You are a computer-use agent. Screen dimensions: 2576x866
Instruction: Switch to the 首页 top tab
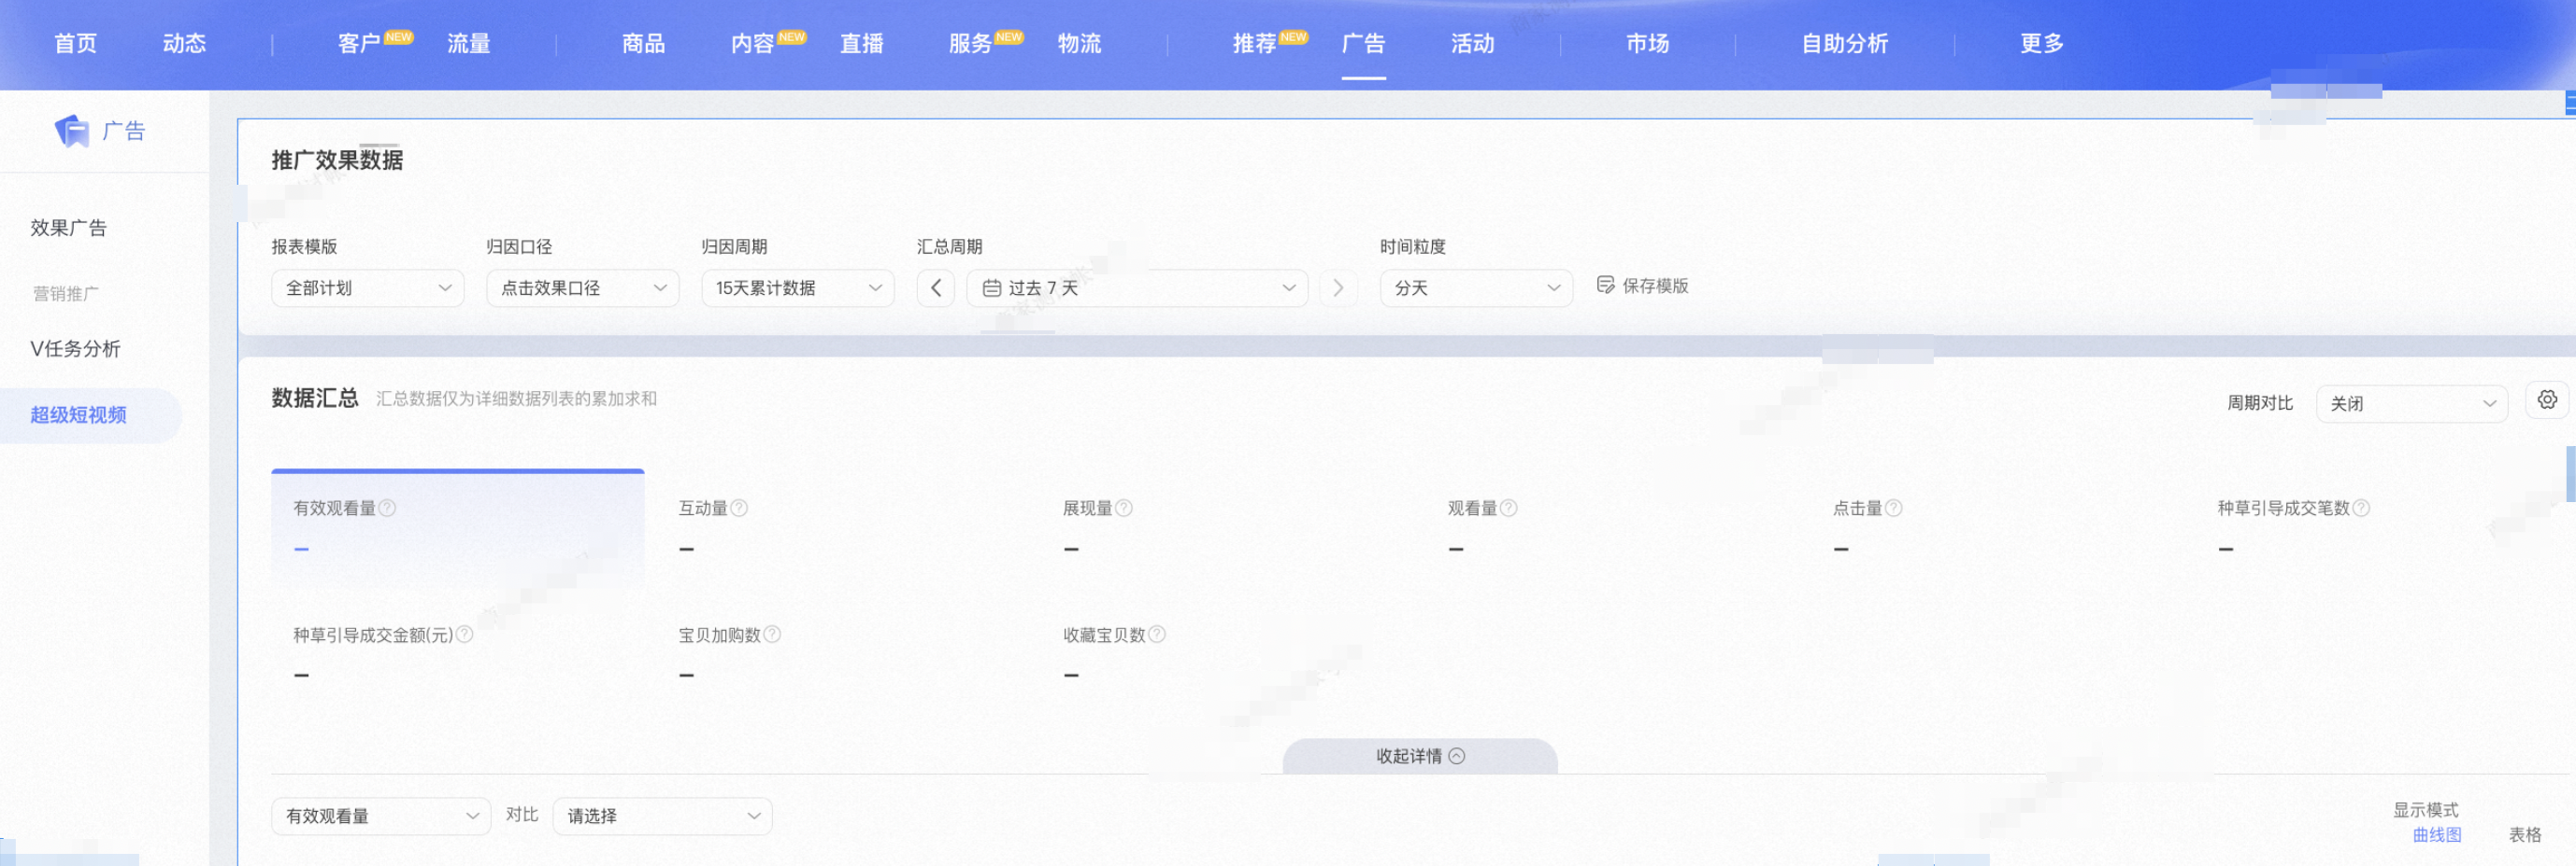coord(75,43)
